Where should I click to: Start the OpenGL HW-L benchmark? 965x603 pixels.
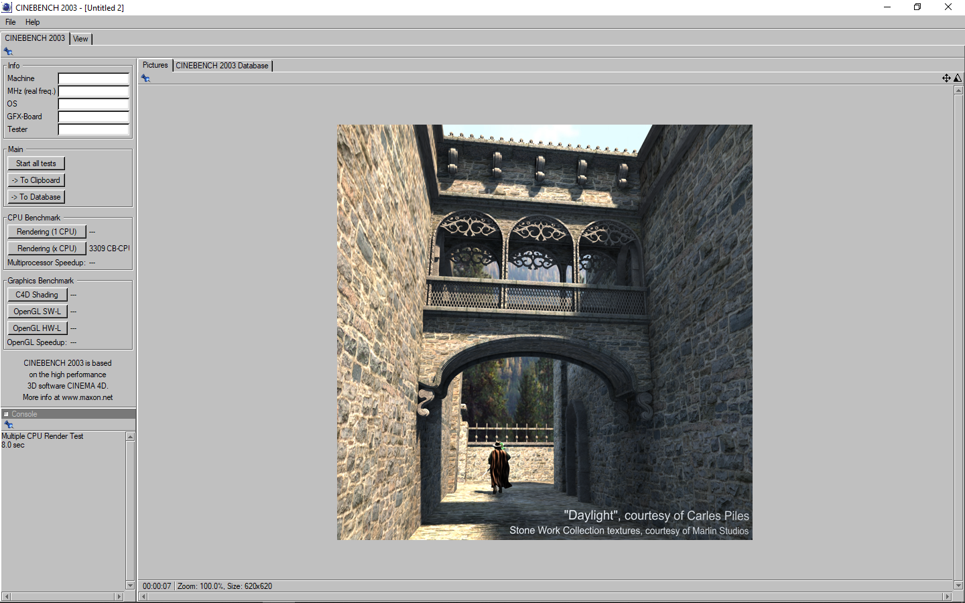point(38,328)
